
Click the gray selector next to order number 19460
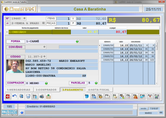[x=24, y=19]
